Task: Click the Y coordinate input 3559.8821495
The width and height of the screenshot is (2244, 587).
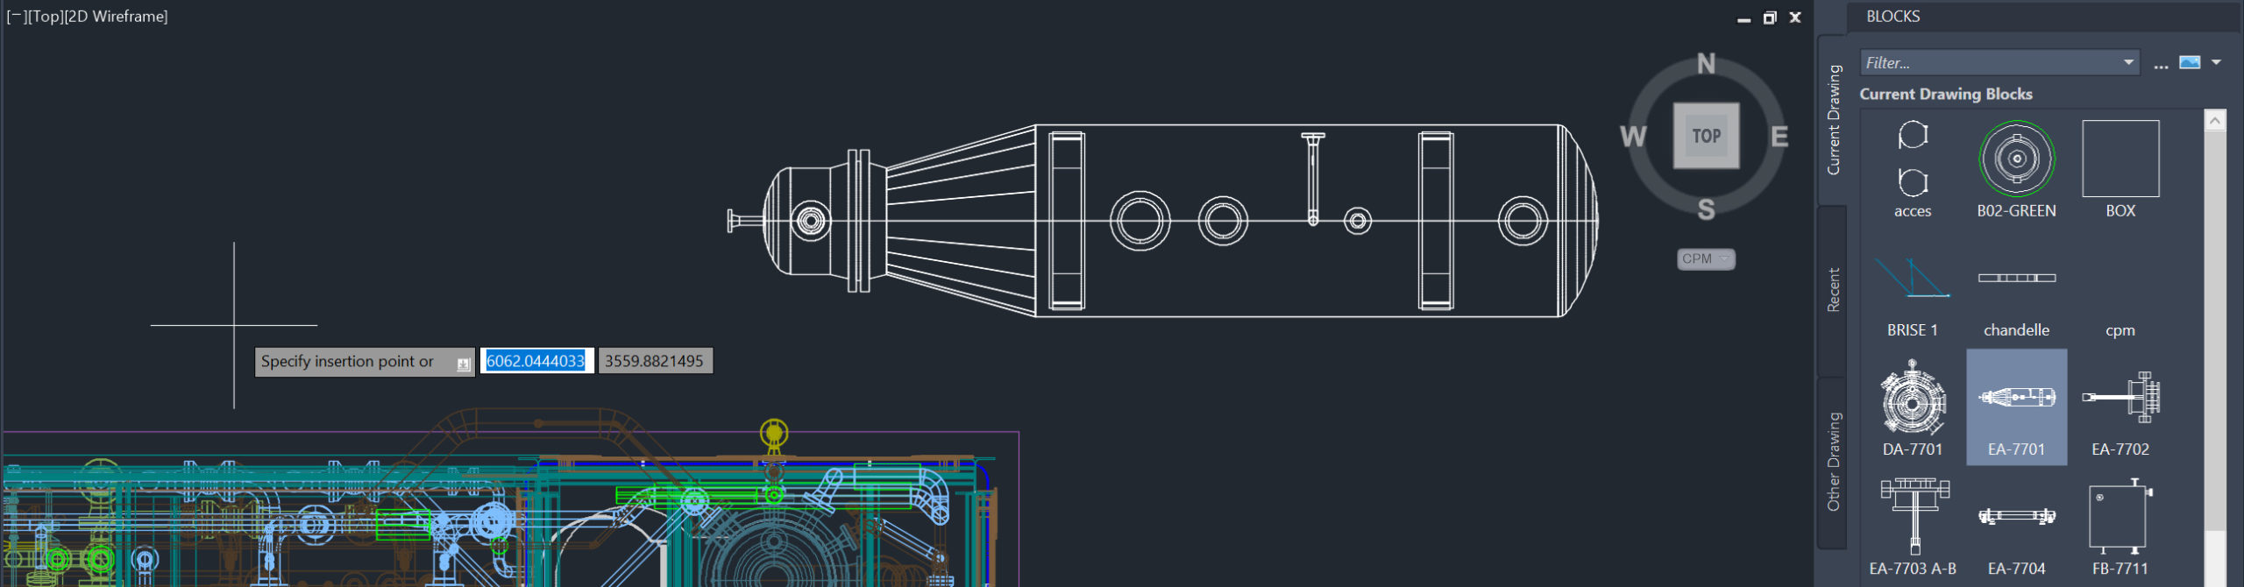Action: coord(655,361)
